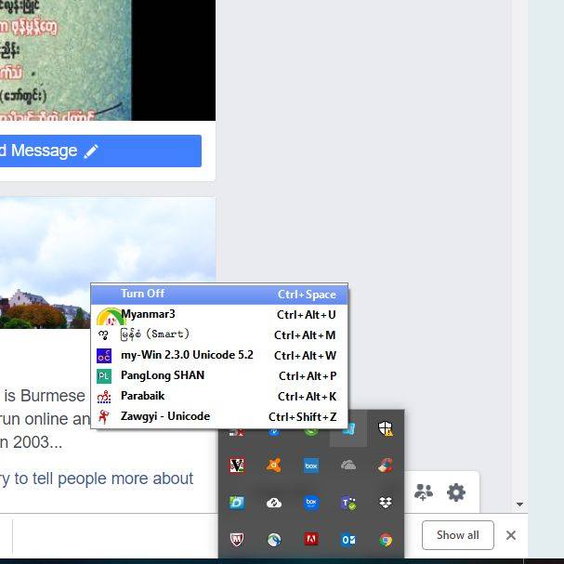The width and height of the screenshot is (564, 564).
Task: Choose the Myanmar3 keyboard
Action: point(219,314)
